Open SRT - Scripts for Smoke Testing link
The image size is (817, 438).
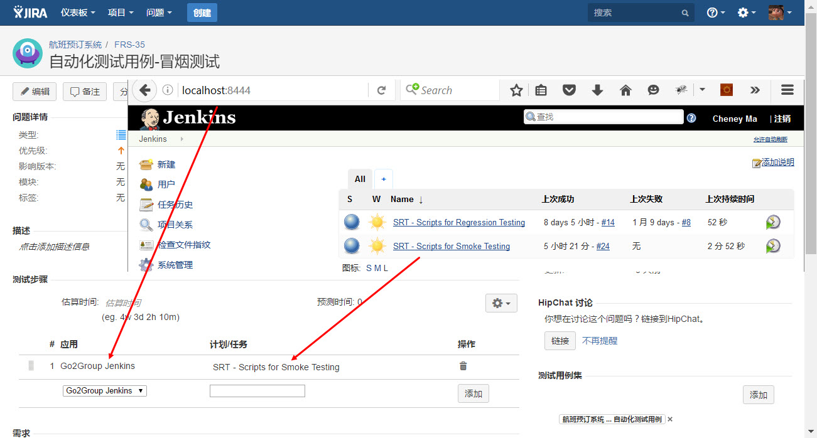[451, 246]
